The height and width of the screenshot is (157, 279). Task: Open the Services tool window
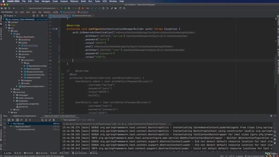pyautogui.click(x=42, y=153)
